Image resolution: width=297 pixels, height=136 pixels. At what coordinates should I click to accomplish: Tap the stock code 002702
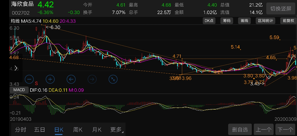[21, 13]
